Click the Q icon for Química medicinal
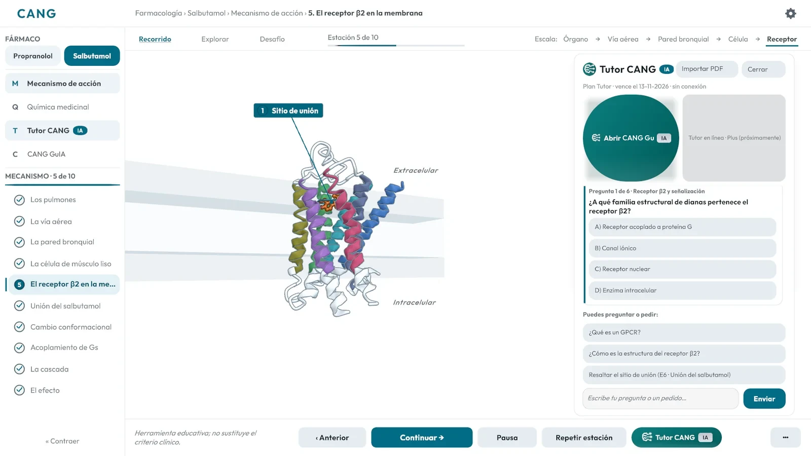Viewport: 811px width, 456px height. click(x=15, y=107)
